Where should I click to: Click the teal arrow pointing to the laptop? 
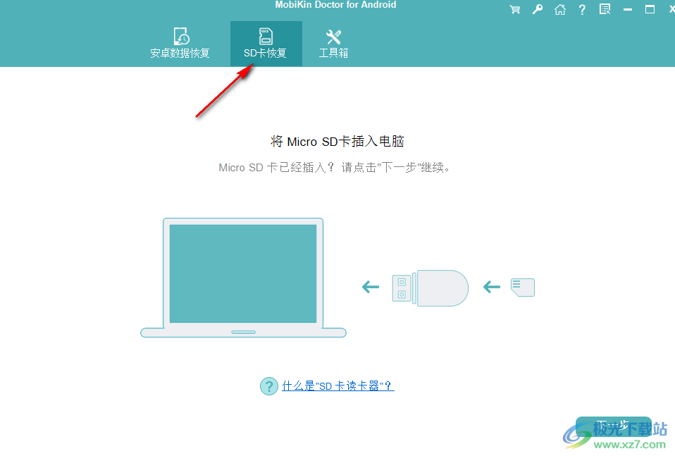pyautogui.click(x=370, y=287)
